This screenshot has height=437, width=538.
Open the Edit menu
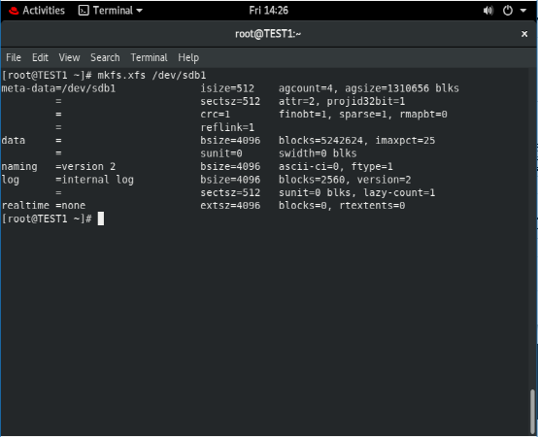(40, 57)
